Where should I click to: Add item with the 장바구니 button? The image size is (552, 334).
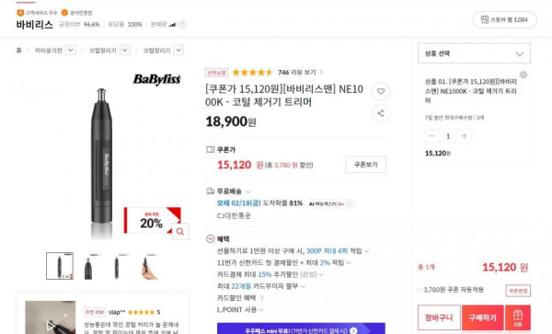point(439,317)
